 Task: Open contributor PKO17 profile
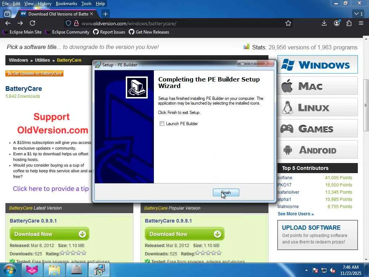[284, 185]
